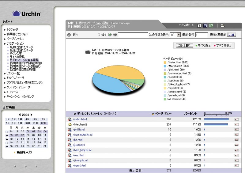This screenshot has height=173, width=245.
Task: Select バウンス率 in navigation menu
Action: click(x=16, y=54)
